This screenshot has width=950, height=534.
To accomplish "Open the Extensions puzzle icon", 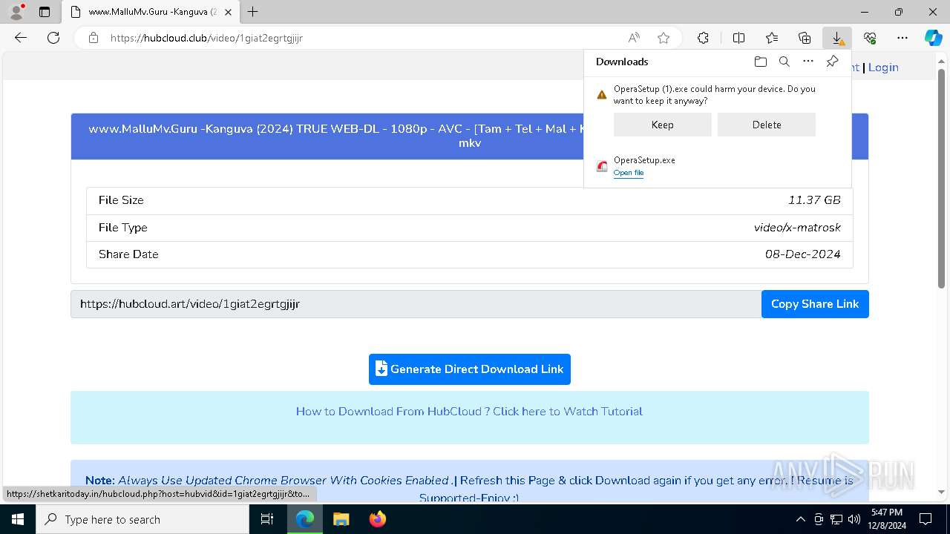I will [x=703, y=38].
